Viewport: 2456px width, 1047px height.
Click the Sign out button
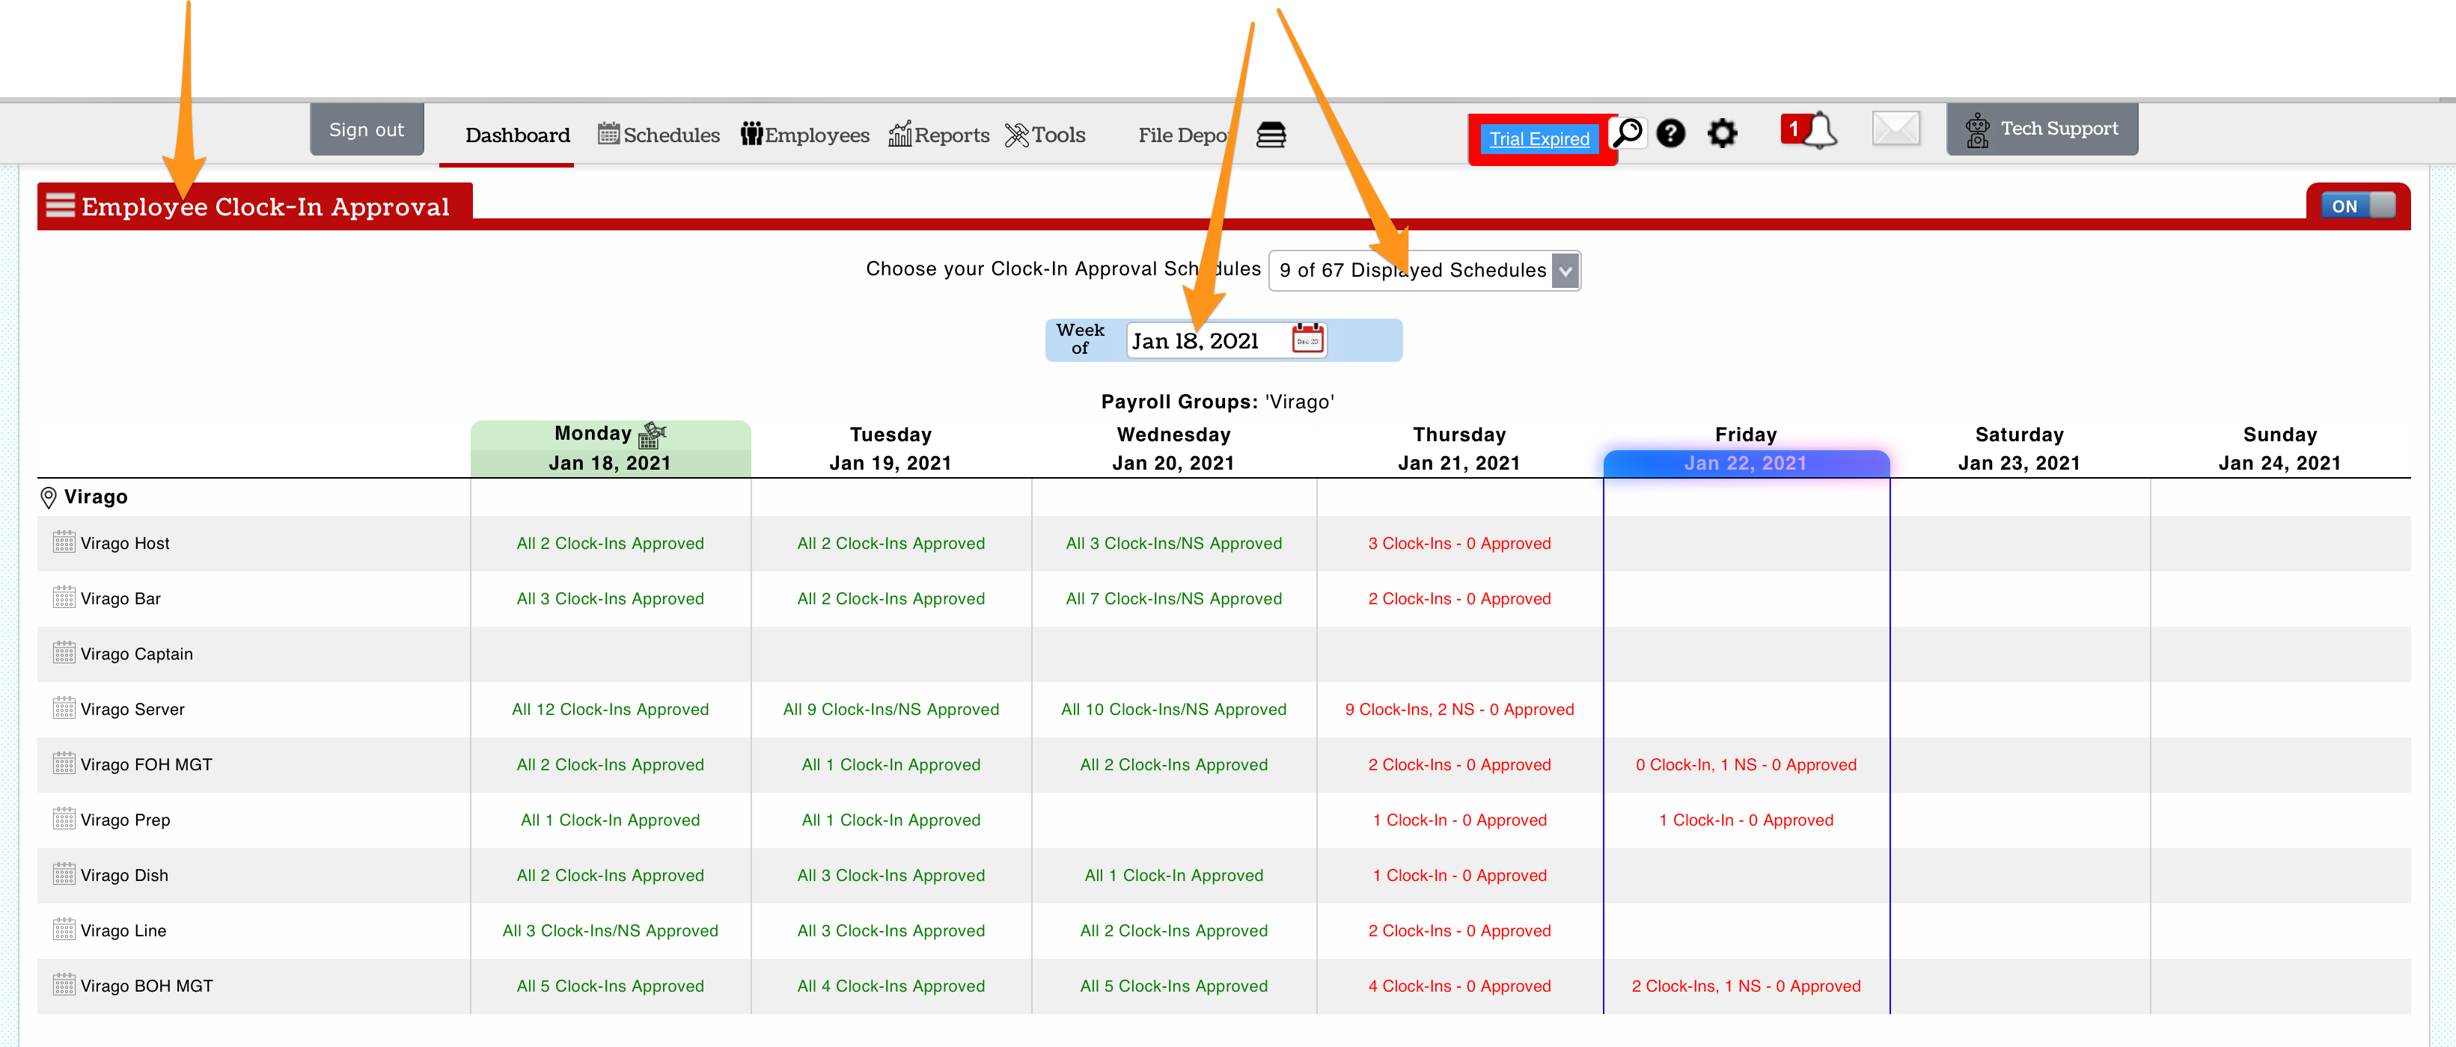pyautogui.click(x=366, y=129)
